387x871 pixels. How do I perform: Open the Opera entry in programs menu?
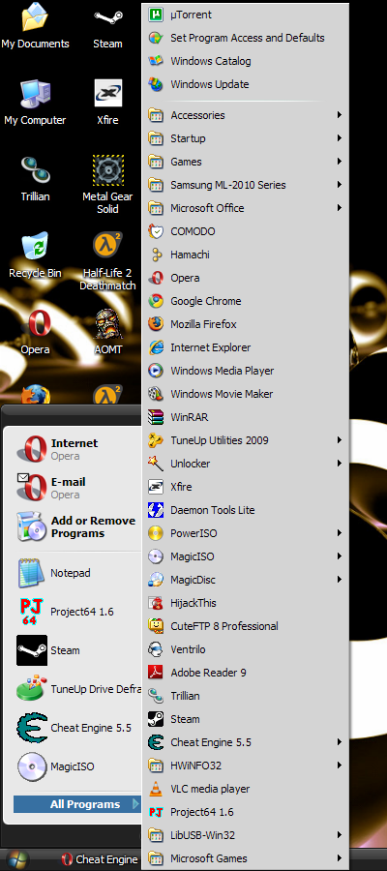point(246,278)
